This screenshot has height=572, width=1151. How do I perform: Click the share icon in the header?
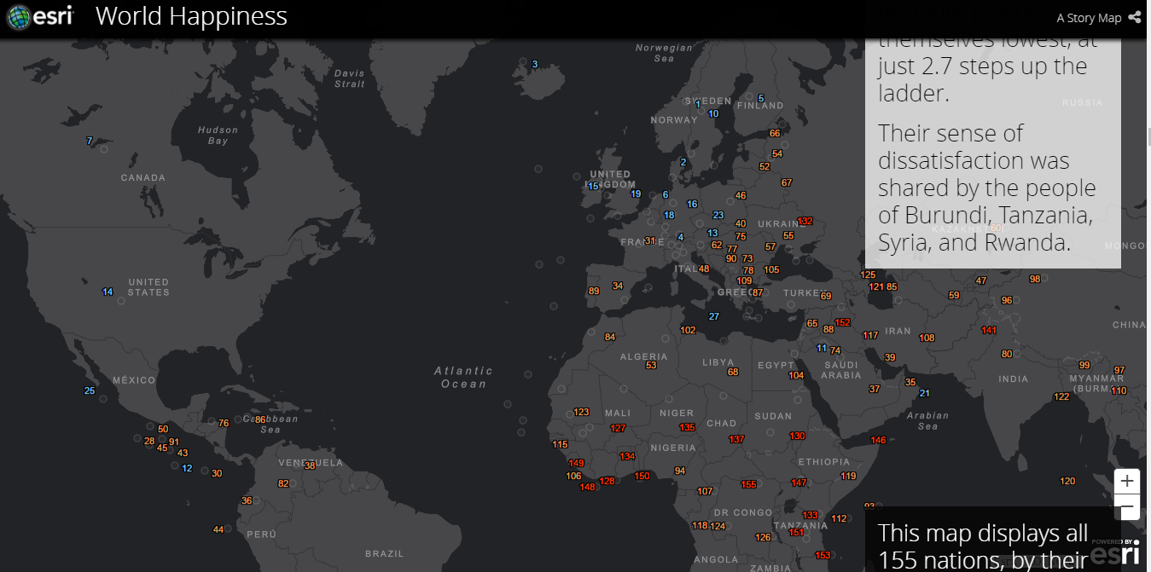coord(1134,17)
